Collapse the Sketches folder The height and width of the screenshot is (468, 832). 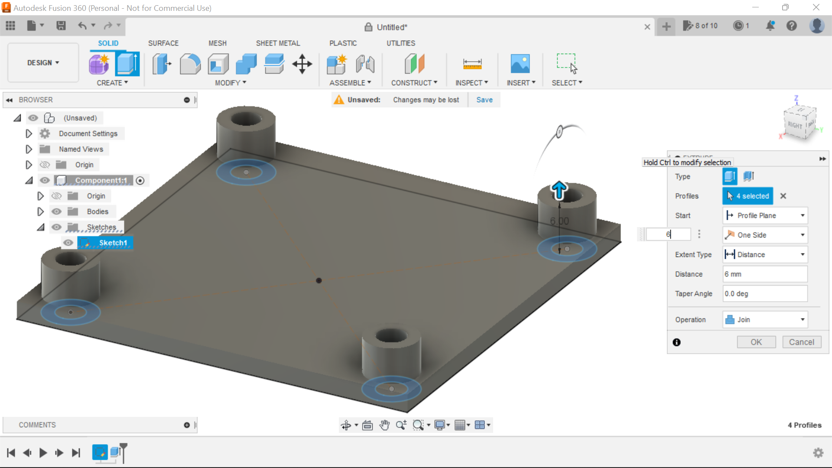(40, 227)
